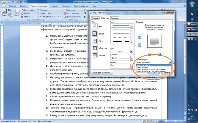Switch to Рассылки ribbon tab
The image size is (198, 123).
point(66,6)
